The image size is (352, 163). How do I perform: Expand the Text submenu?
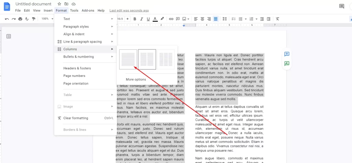[86, 19]
